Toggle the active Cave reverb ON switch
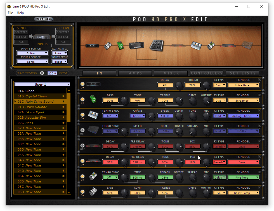 (x=82, y=161)
